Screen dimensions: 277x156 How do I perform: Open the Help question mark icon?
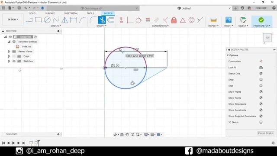274,8
